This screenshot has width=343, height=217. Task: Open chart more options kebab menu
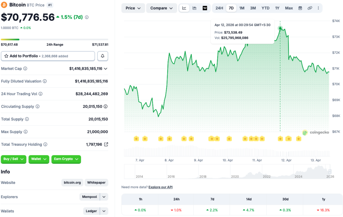[x=318, y=8]
